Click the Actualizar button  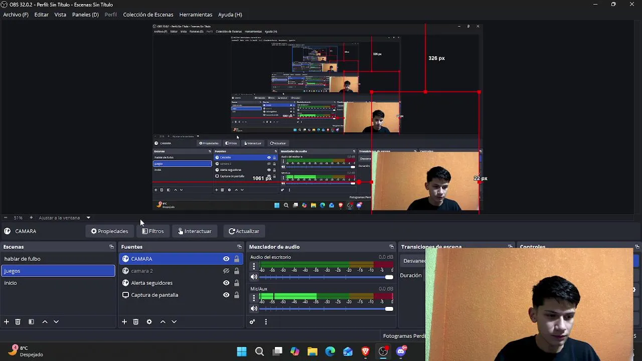pos(244,231)
